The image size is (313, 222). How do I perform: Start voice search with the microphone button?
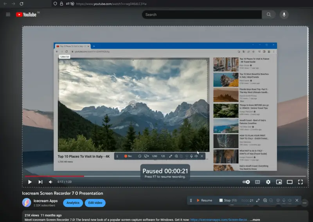click(x=284, y=14)
